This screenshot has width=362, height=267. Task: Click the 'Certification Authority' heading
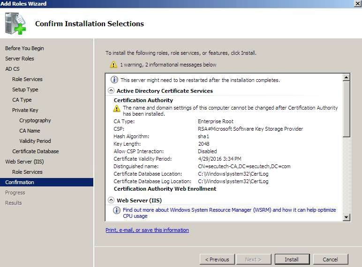coord(143,100)
